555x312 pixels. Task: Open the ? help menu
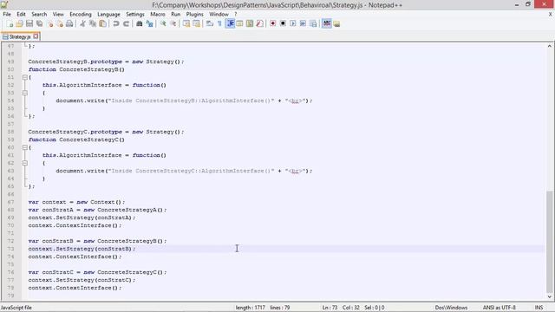[x=235, y=14]
